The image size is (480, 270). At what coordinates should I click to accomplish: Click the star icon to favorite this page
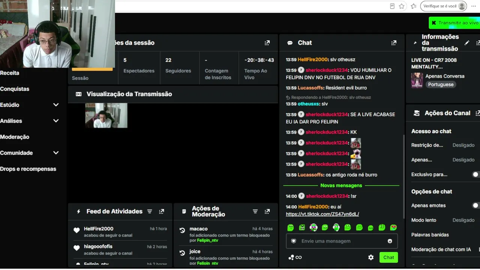[402, 6]
